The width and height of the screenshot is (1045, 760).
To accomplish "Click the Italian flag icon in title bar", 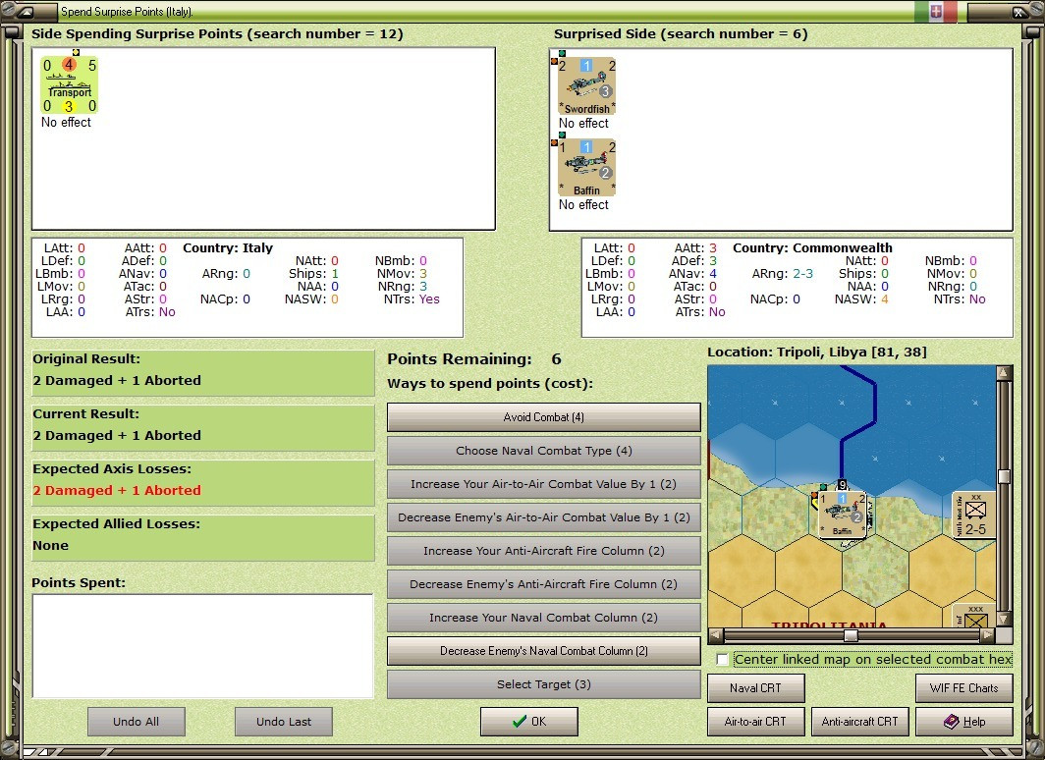I will tap(936, 12).
